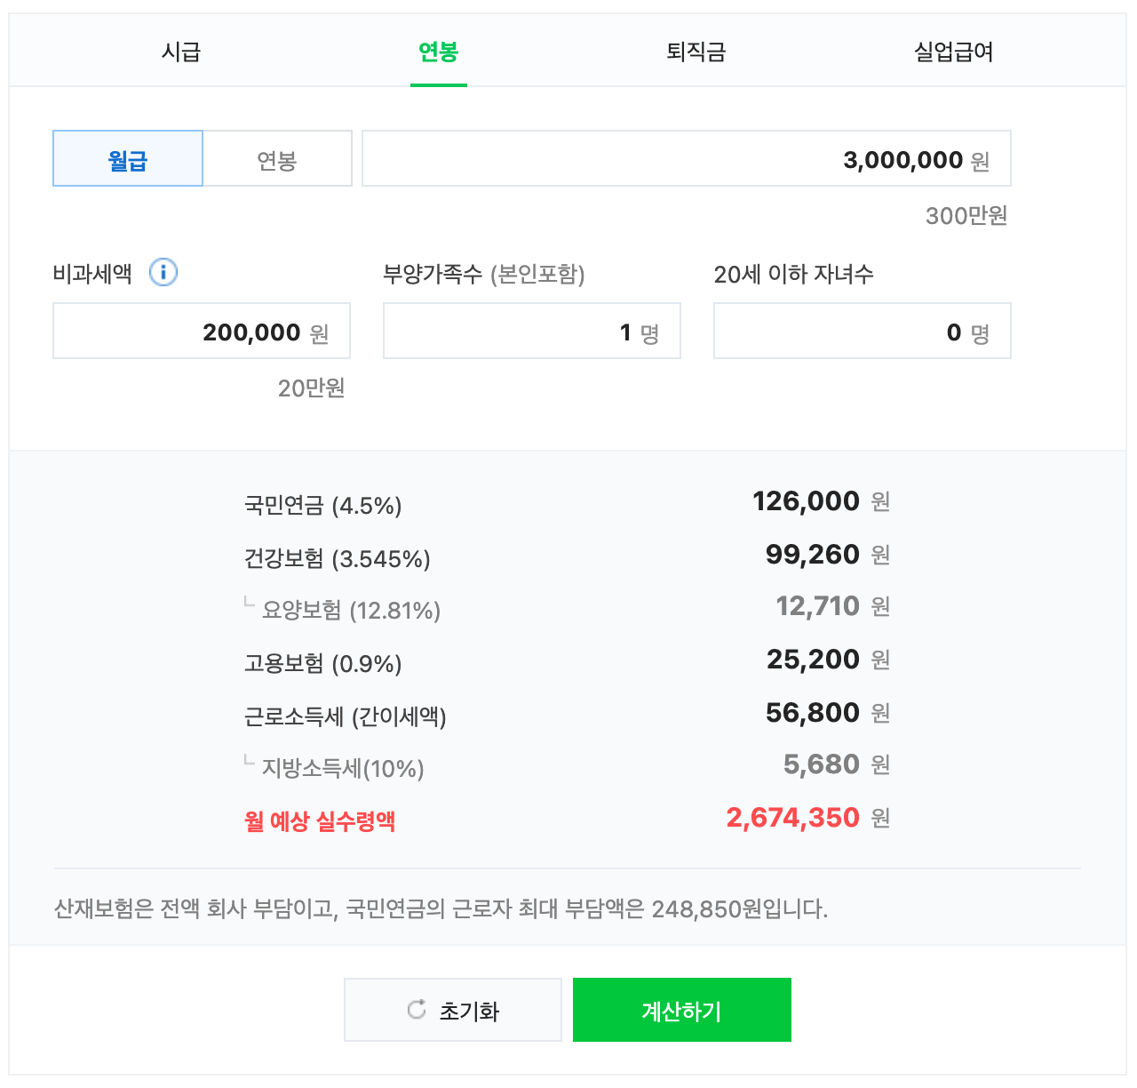Select the 부양가족수 dependents input field
This screenshot has height=1088, width=1137.
click(x=531, y=331)
